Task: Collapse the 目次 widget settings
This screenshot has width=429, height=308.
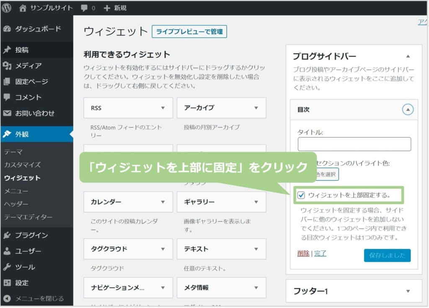Action: click(x=408, y=110)
